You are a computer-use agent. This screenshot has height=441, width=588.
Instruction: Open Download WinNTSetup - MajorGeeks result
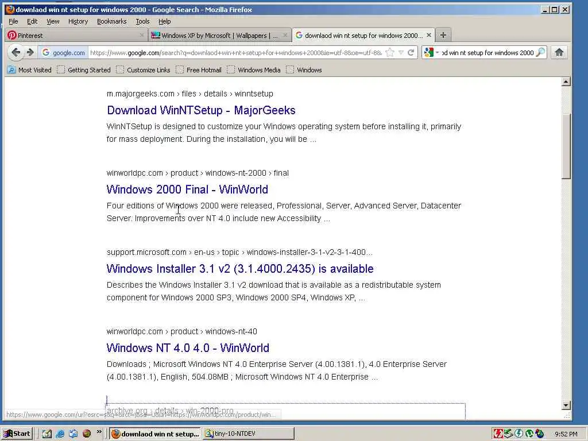click(x=201, y=110)
